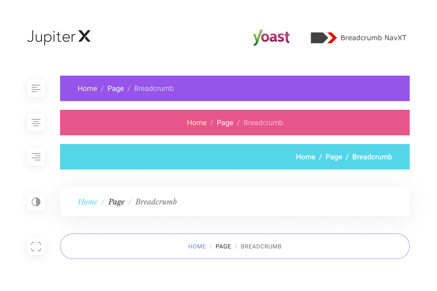Click the center-align icon
This screenshot has width=437, height=291.
[36, 123]
